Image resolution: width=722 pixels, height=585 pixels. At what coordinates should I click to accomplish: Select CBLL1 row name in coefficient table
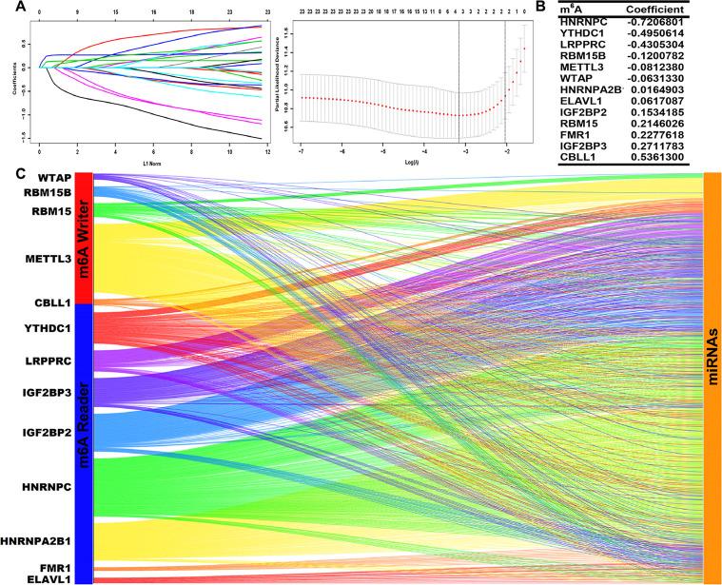click(x=579, y=157)
